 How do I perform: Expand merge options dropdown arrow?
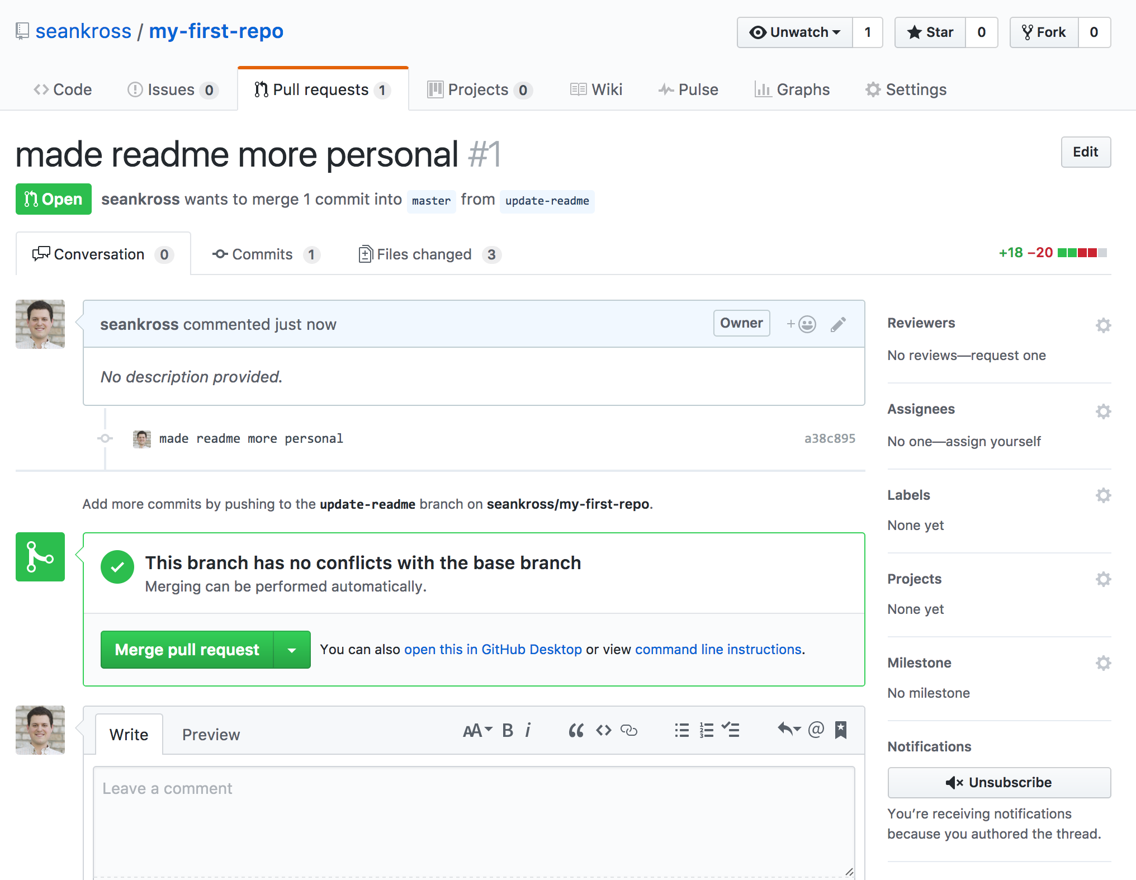point(292,650)
